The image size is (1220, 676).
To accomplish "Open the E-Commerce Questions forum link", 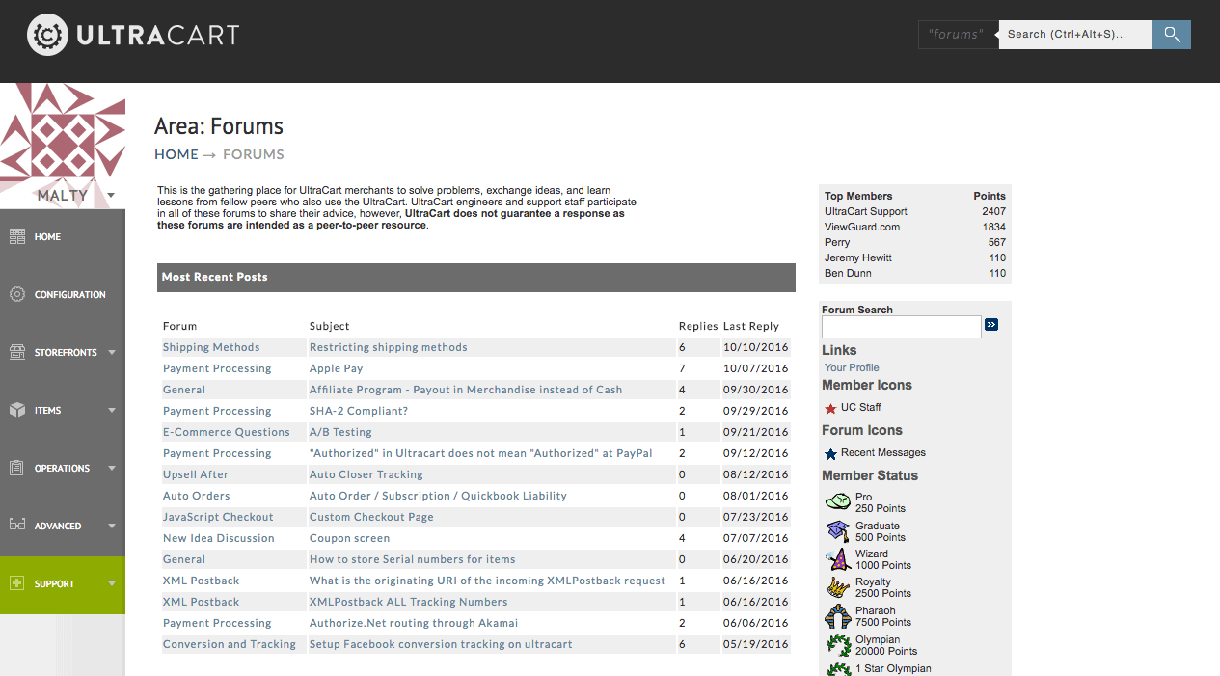I will tap(227, 432).
